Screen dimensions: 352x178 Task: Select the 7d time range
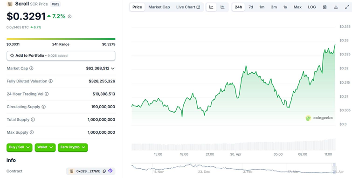coord(251,7)
